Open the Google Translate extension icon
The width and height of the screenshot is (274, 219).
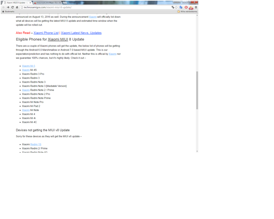(181, 7)
